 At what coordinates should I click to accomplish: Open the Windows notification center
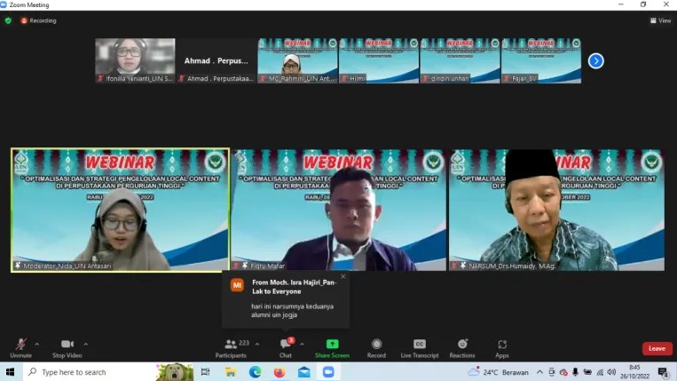tap(663, 372)
